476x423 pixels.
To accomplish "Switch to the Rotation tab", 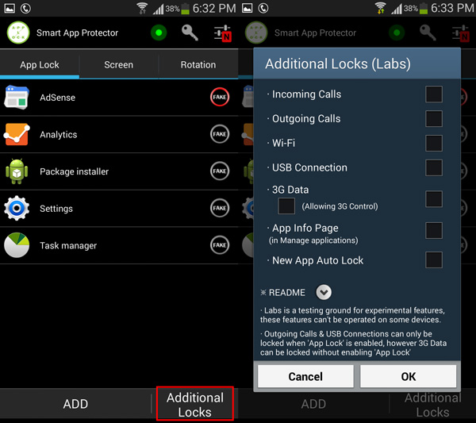I will [x=198, y=64].
